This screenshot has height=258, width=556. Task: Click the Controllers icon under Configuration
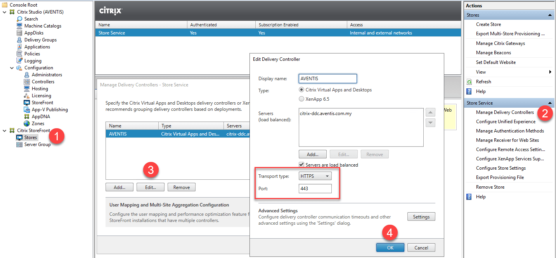click(27, 82)
